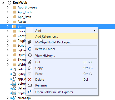Click the Manage NuGet Packages gift icon
Screen dimensions: 115x100
[30, 42]
